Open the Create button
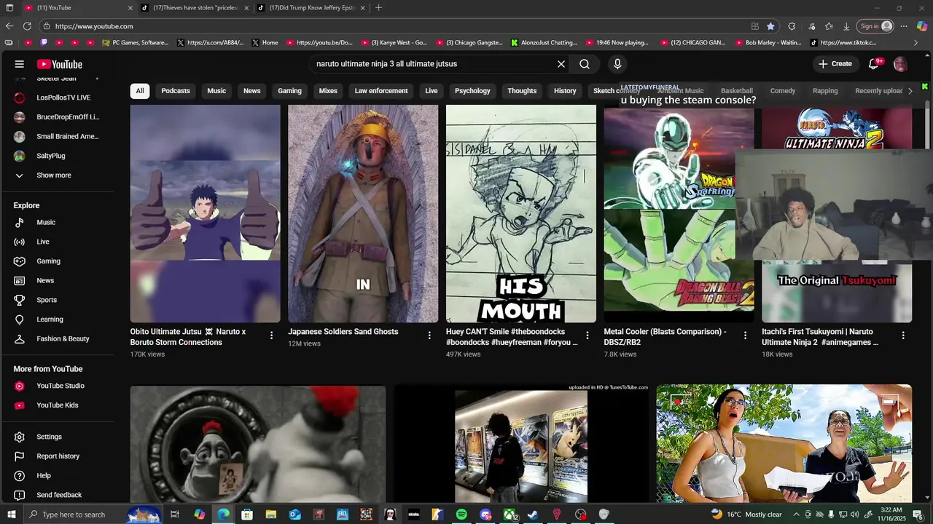Viewport: 933px width, 524px height. [x=835, y=64]
